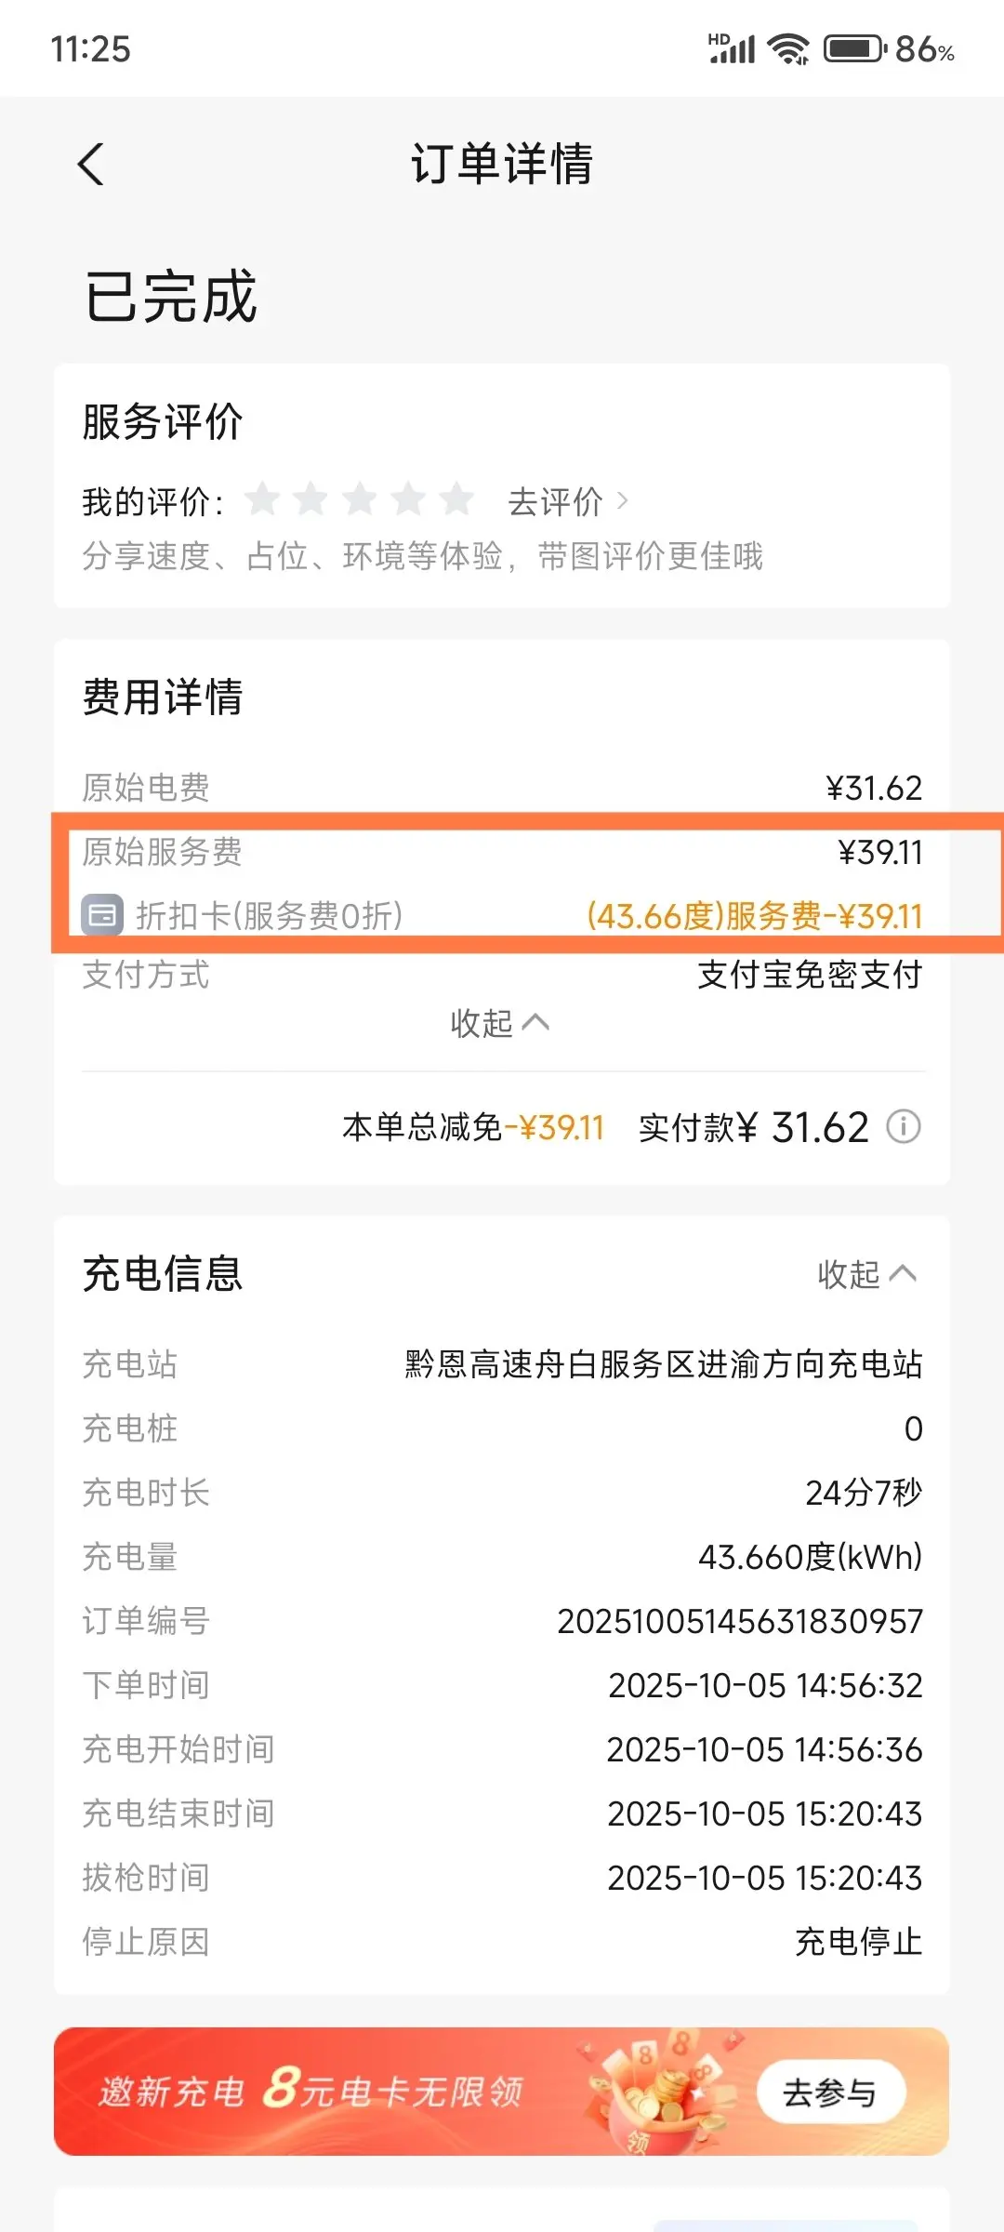Collapse the 充电信息 section
The image size is (1004, 2232).
click(866, 1274)
